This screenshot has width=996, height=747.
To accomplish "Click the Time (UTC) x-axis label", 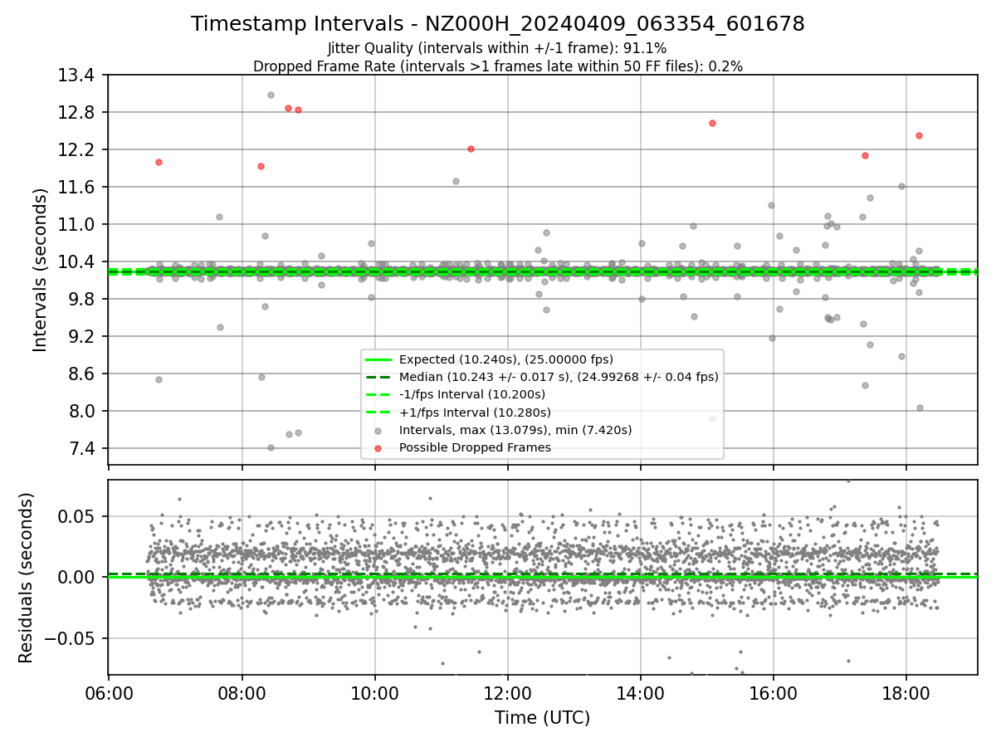I will (542, 718).
